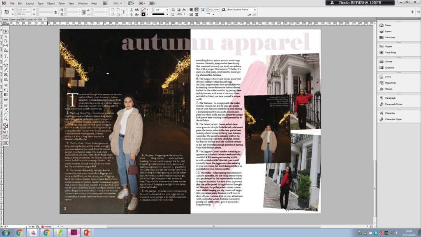Image resolution: width=421 pixels, height=237 pixels.
Task: Open the Swatches panel
Action: tap(389, 37)
